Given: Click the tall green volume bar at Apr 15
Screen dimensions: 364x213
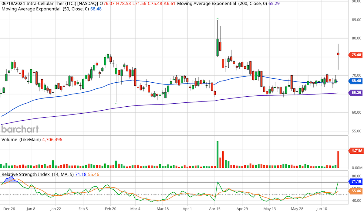Looking at the screenshot, I should 217,154.
